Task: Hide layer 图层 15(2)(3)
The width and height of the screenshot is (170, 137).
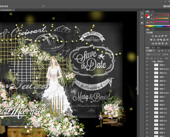Action: point(147,69)
